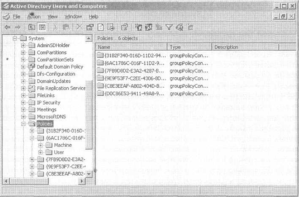
Task: Open the console system menu icon beside File
Action: (6, 17)
